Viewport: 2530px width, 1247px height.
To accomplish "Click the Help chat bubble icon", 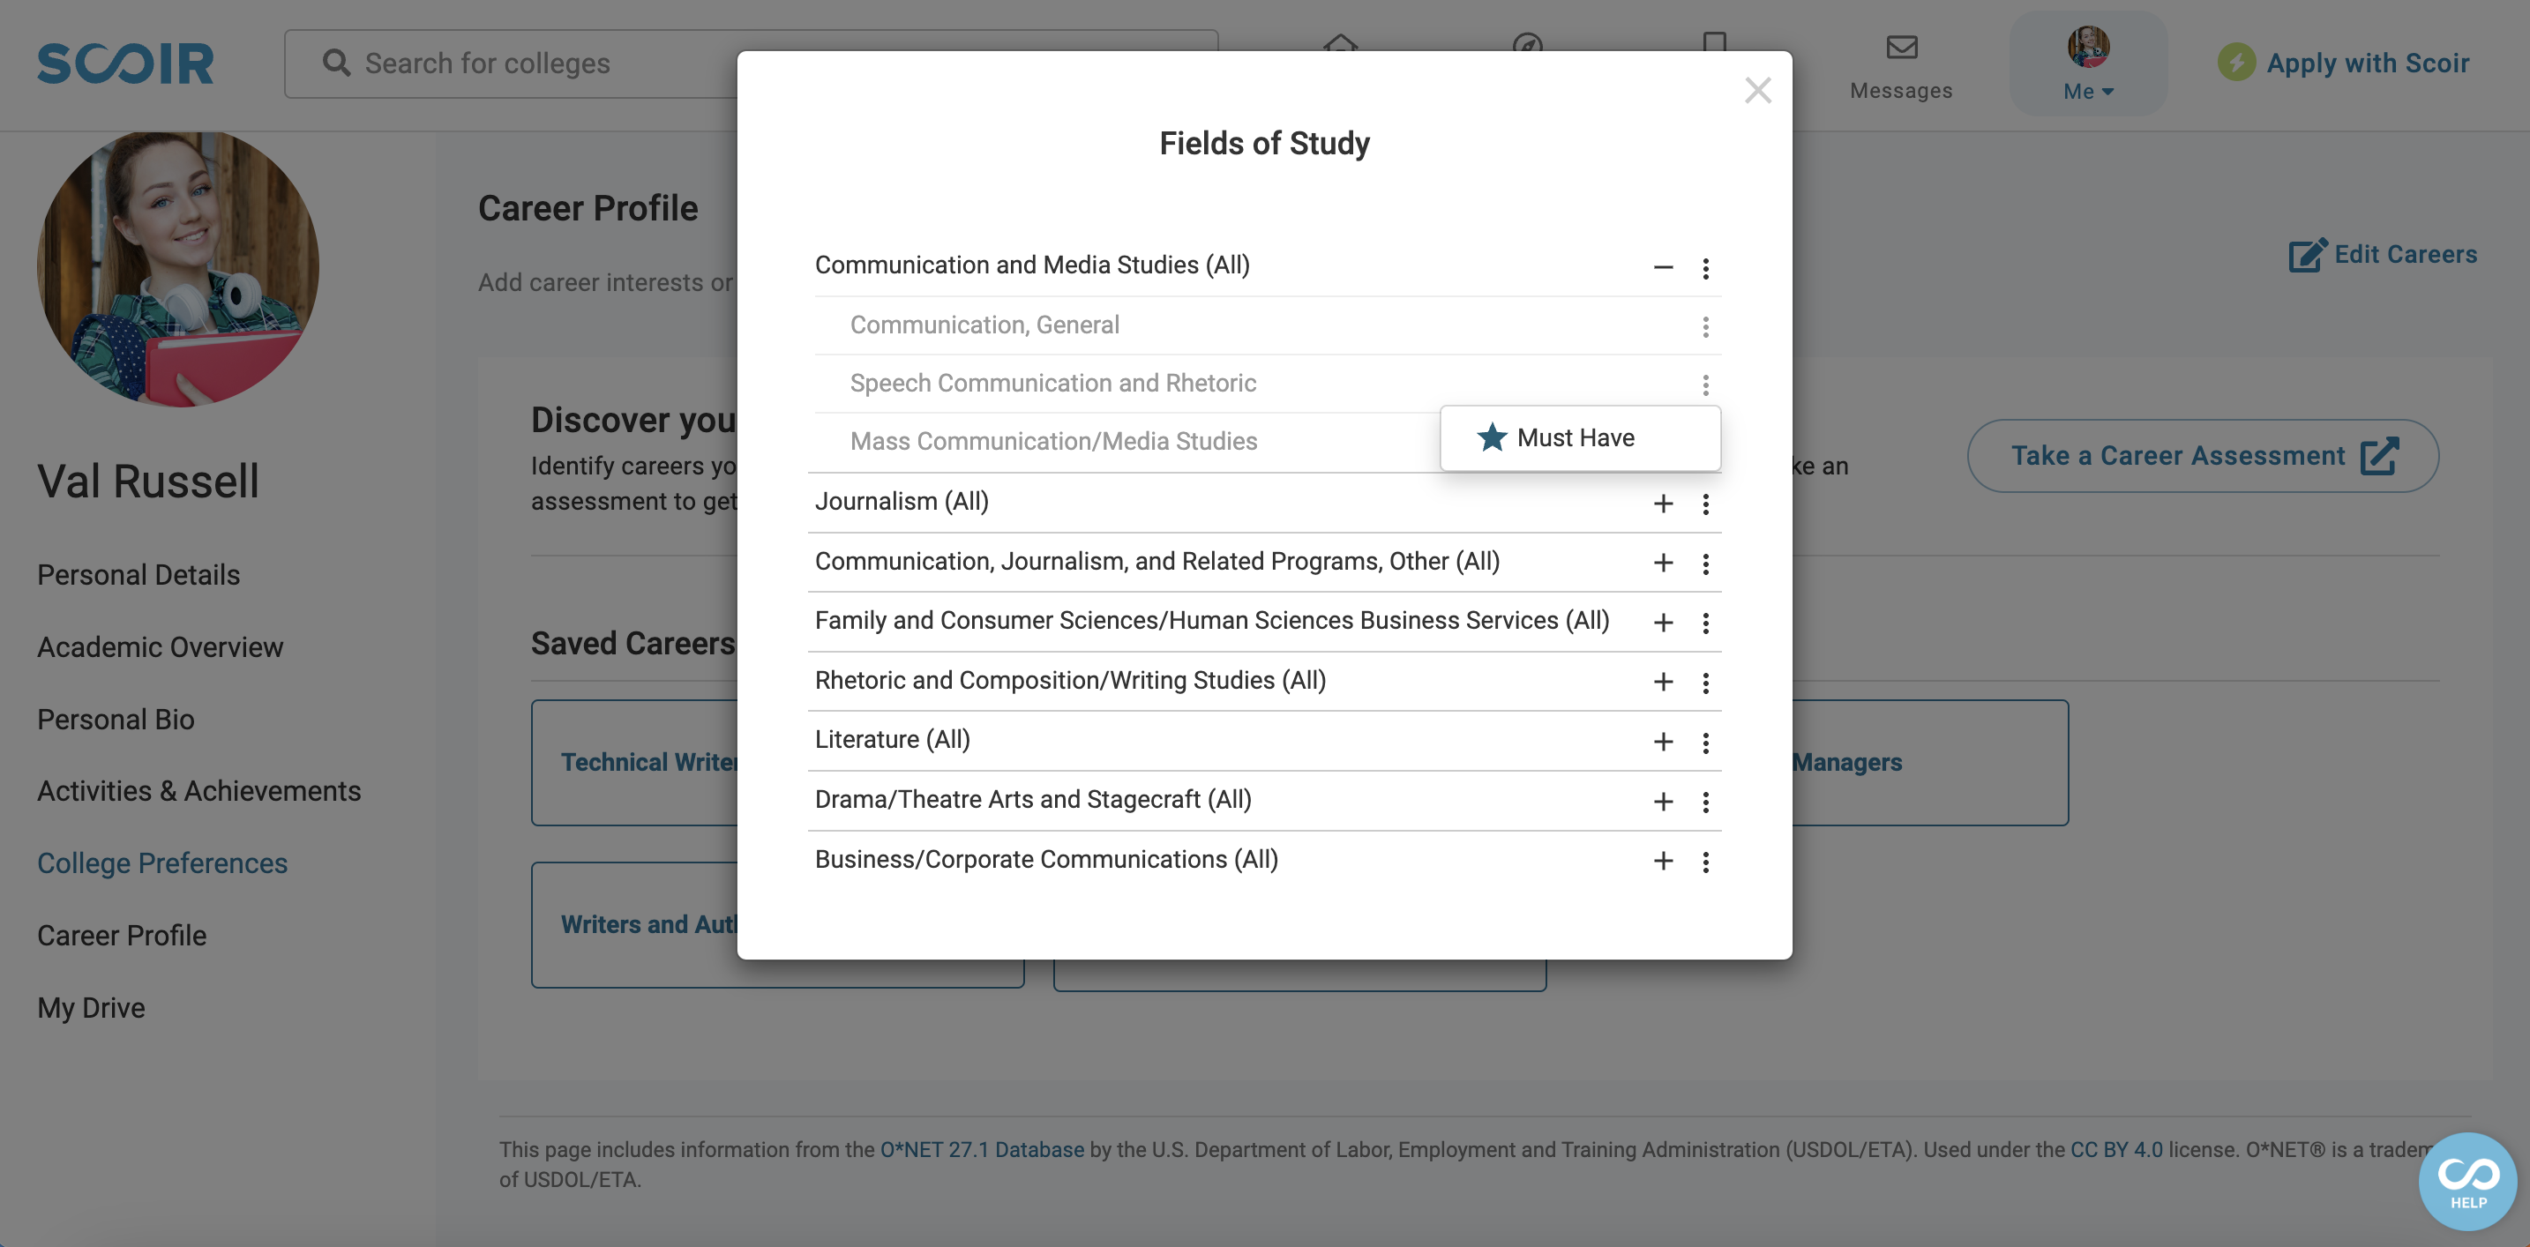I will (2467, 1180).
